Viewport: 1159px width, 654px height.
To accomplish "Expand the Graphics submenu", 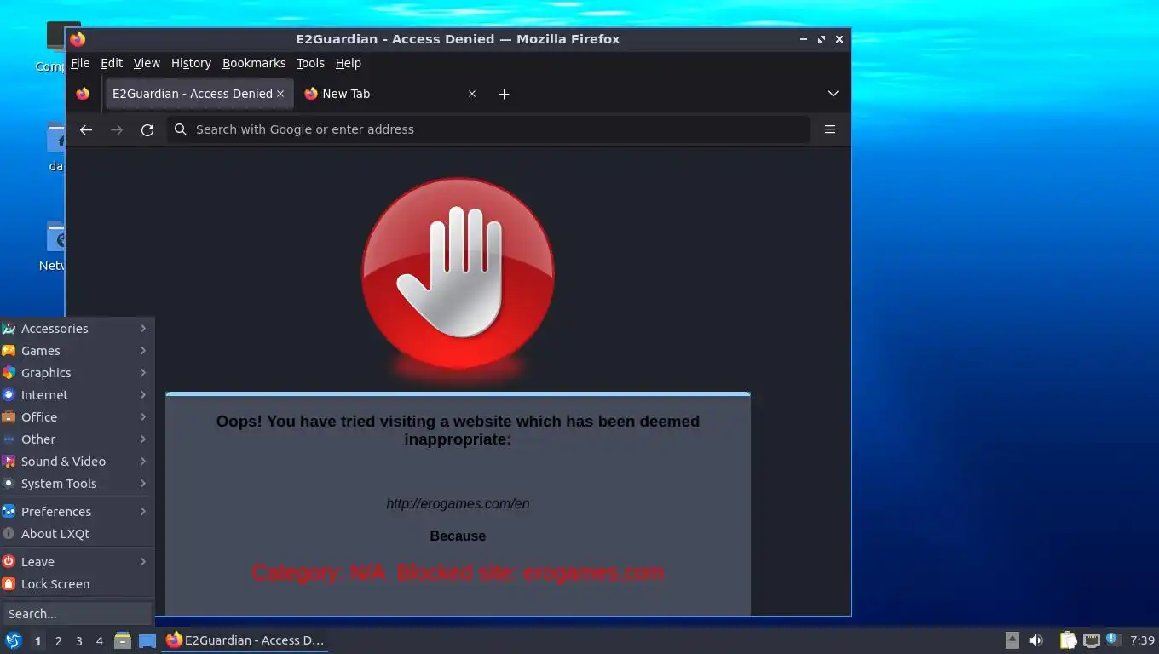I will click(x=77, y=373).
